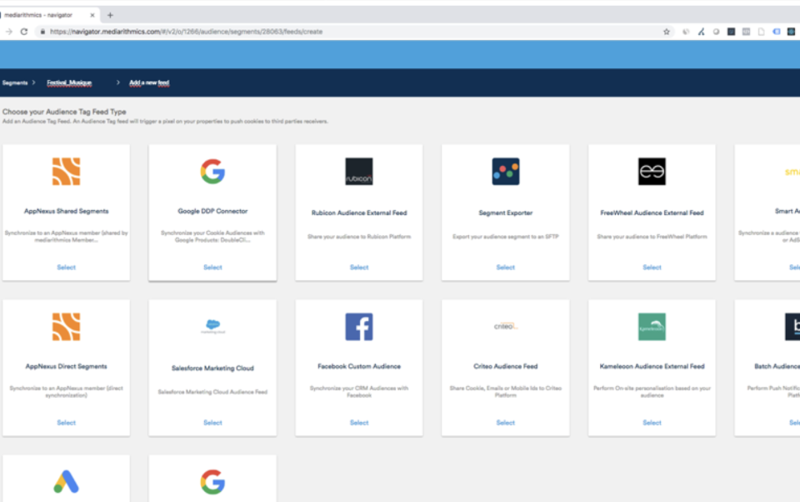
Task: Click the browser address bar
Action: pos(208,30)
